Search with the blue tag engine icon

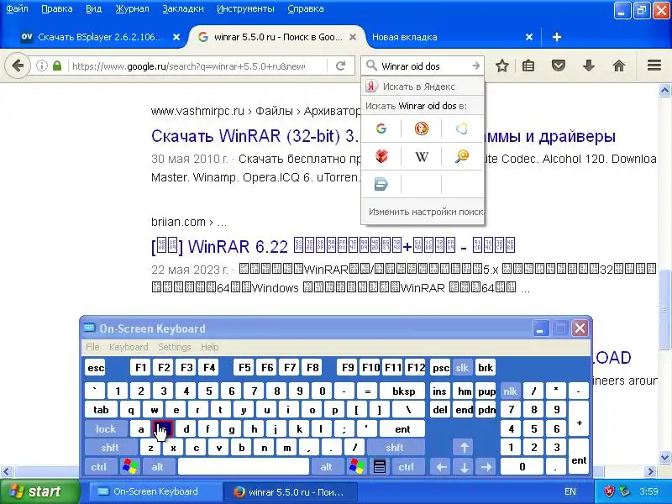pos(381,184)
